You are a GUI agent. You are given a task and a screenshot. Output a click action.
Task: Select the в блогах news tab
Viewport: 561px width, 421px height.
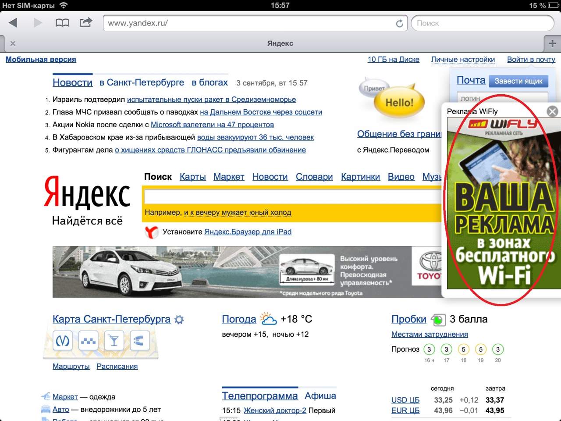pos(210,82)
